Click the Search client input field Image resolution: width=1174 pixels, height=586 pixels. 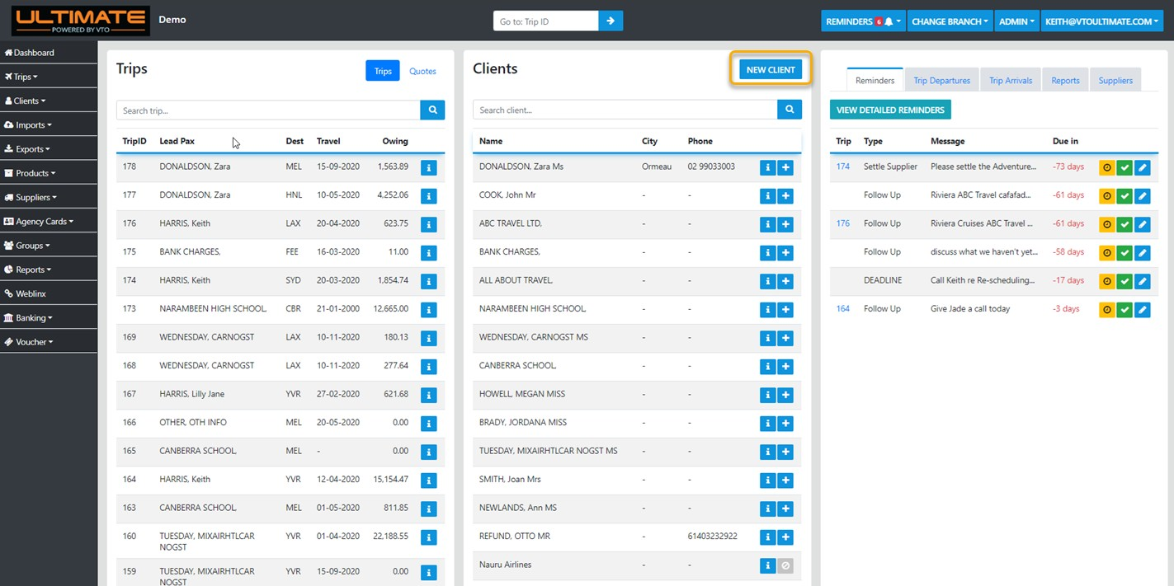625,110
